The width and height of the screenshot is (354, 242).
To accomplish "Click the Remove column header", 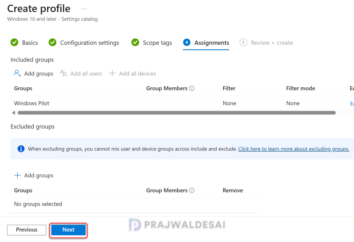I will pyautogui.click(x=233, y=191).
